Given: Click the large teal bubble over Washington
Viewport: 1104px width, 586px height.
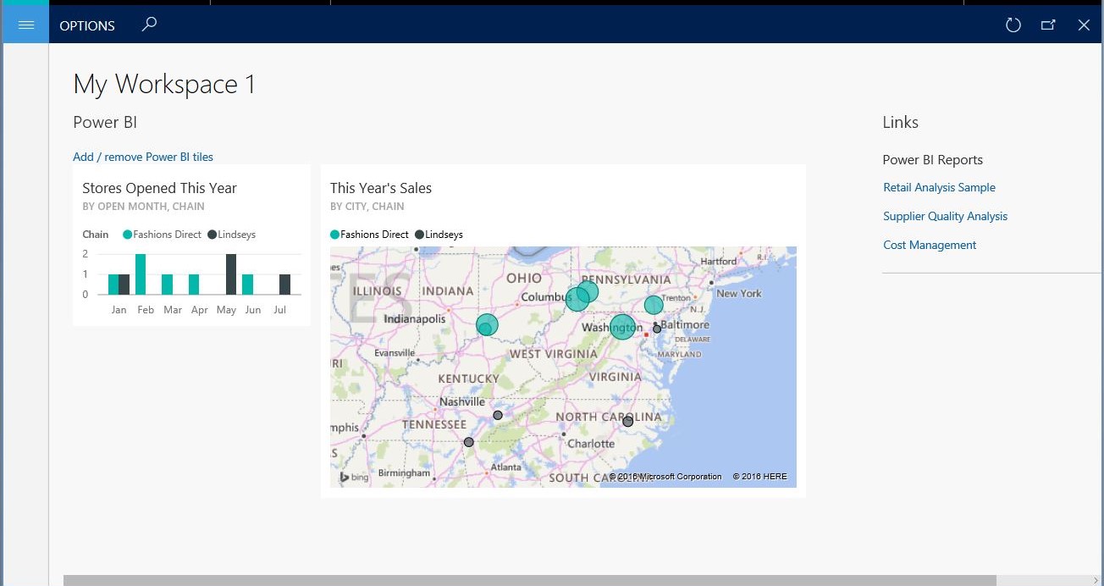Looking at the screenshot, I should 622,326.
